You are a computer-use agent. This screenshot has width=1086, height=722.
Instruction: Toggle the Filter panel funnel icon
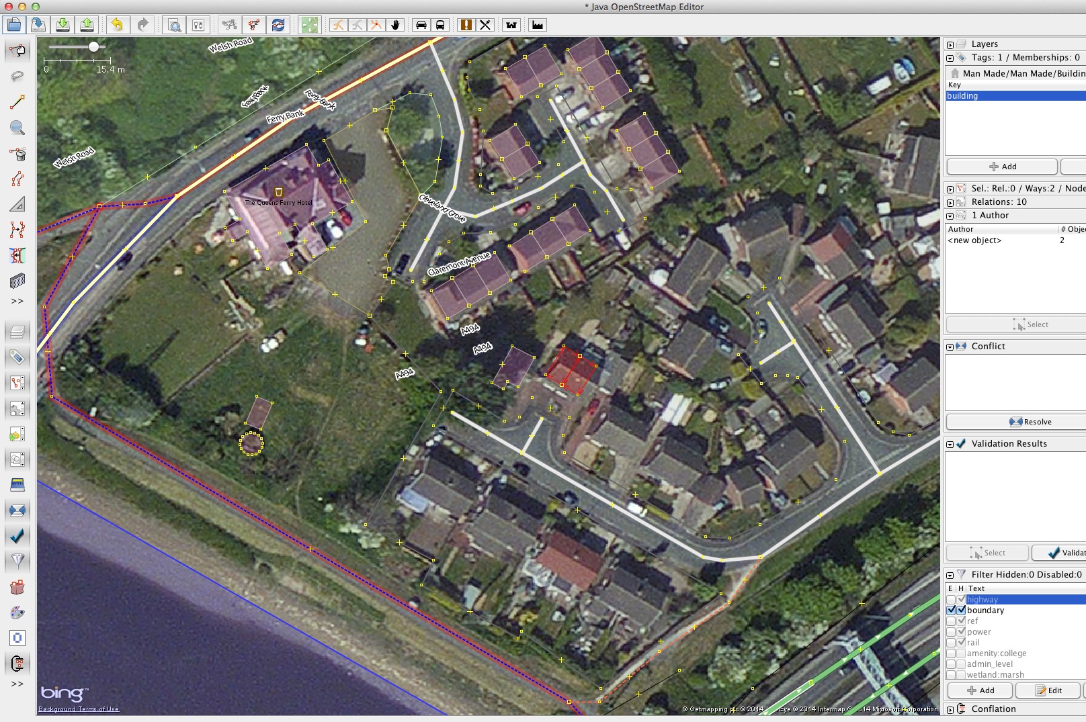click(x=18, y=561)
